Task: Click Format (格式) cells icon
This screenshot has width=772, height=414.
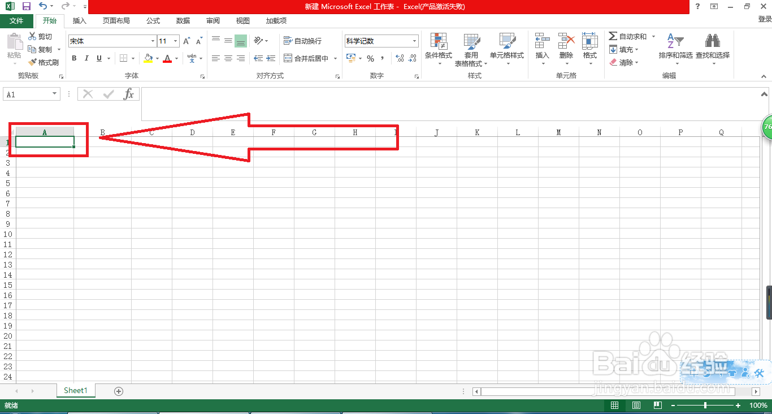Action: click(590, 49)
